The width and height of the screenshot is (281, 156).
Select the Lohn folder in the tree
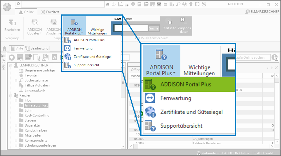point(28,110)
